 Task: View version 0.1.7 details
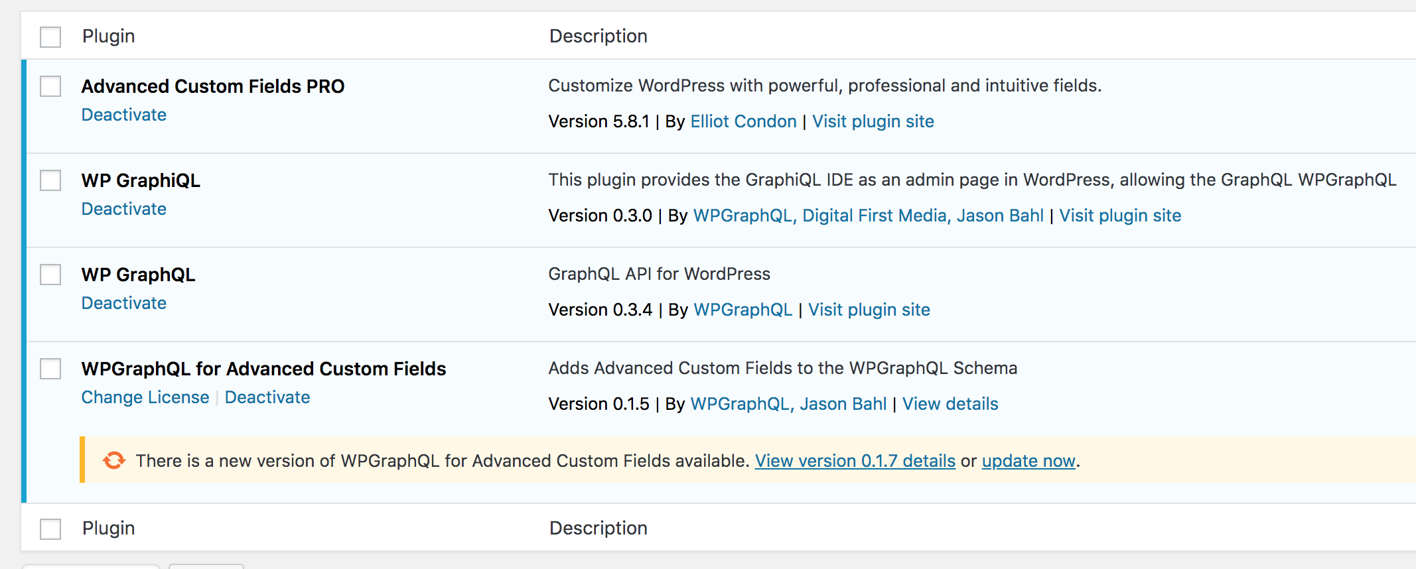(855, 461)
